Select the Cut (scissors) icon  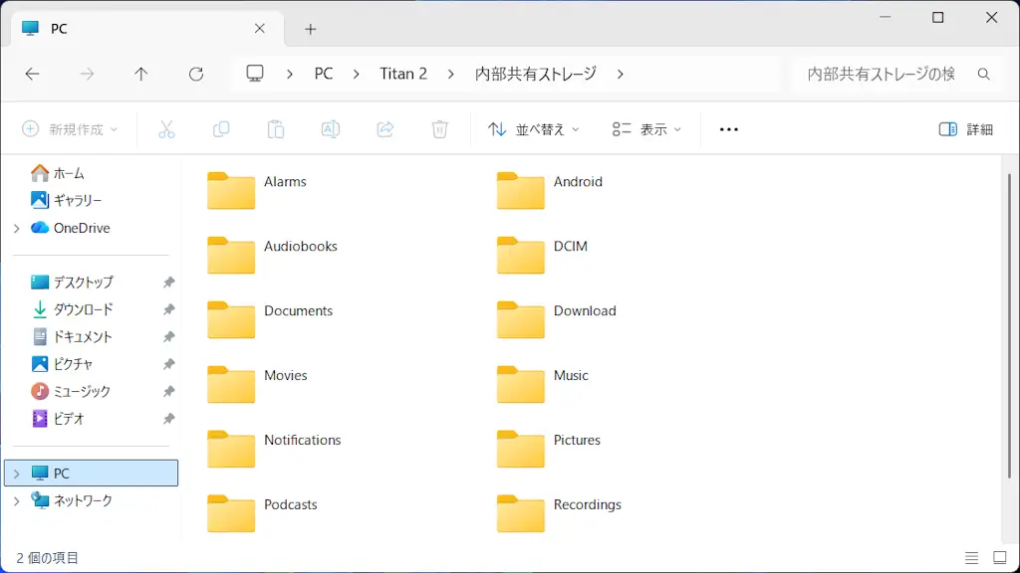(166, 128)
